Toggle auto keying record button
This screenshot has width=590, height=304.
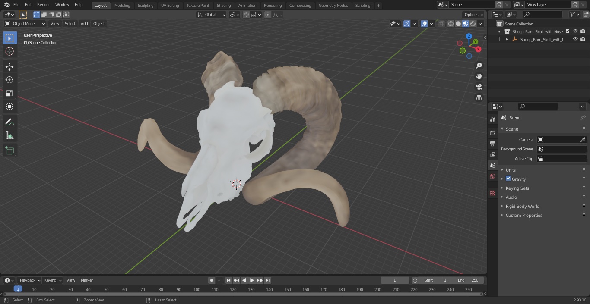coord(212,280)
